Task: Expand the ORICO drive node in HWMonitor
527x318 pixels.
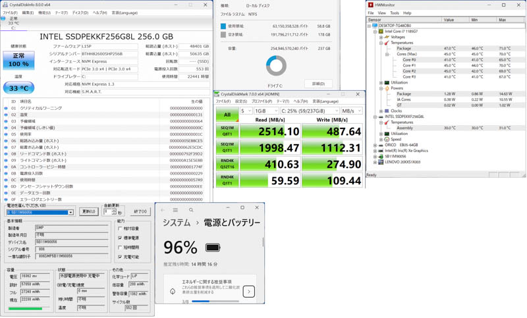Action: click(375, 145)
